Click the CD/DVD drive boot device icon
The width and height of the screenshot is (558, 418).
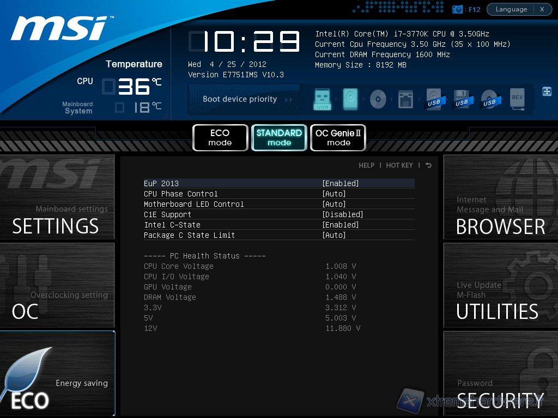point(378,100)
